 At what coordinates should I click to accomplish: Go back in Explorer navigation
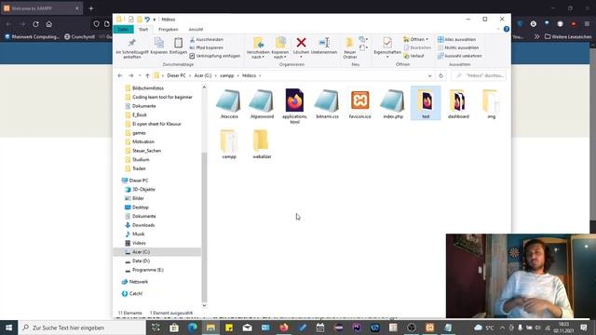[x=120, y=75]
